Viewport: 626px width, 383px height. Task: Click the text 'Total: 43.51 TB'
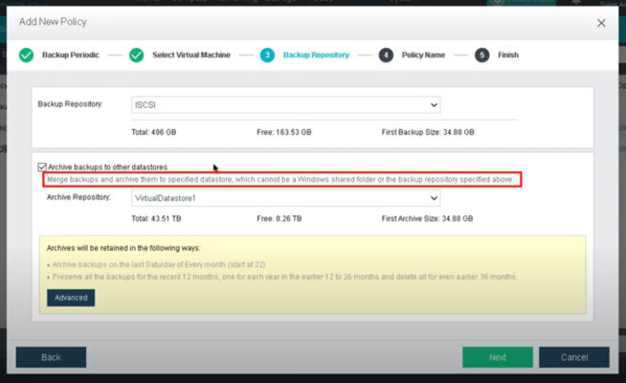(x=156, y=219)
